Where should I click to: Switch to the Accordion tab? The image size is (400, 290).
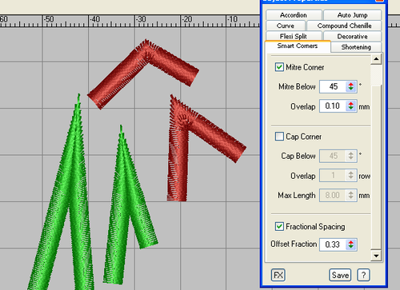click(x=294, y=15)
